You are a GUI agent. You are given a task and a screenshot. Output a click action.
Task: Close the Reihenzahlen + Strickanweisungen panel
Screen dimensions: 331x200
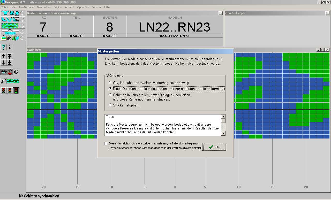[x=220, y=13]
